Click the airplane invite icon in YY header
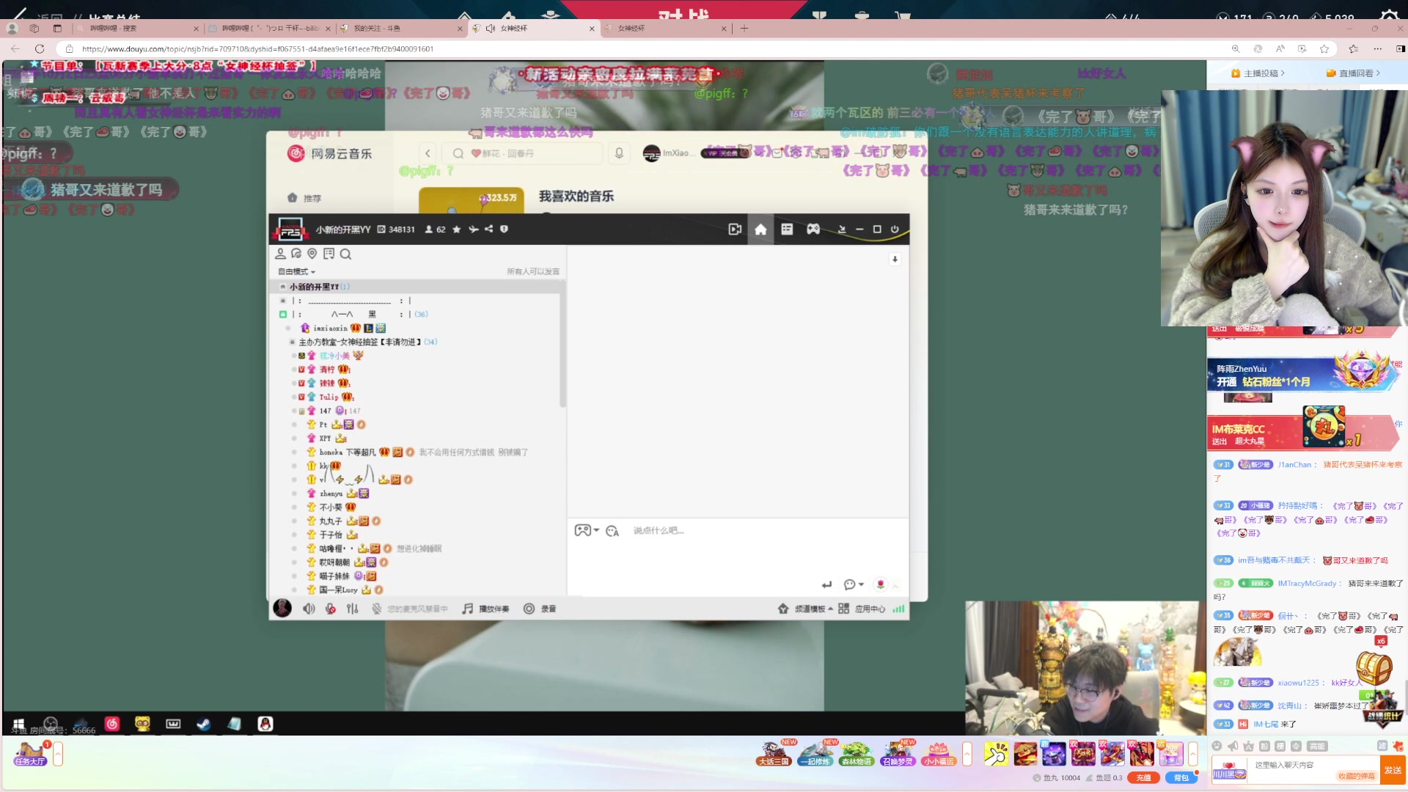Image resolution: width=1408 pixels, height=792 pixels. [473, 230]
